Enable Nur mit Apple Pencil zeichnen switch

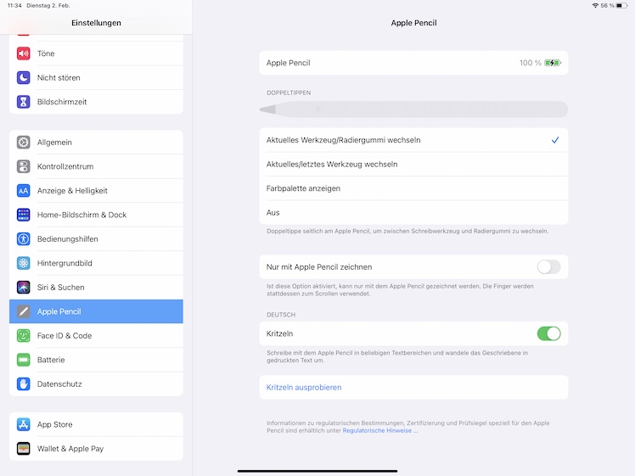(548, 267)
